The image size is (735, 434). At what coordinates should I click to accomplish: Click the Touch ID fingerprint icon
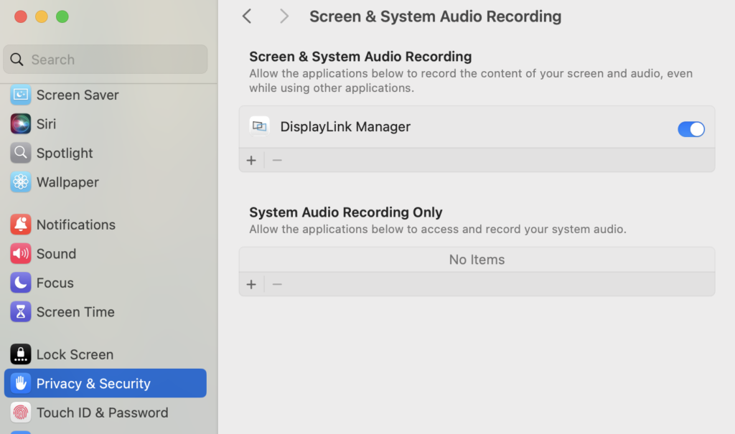point(21,412)
